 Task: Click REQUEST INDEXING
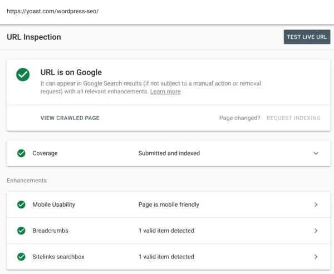[293, 118]
